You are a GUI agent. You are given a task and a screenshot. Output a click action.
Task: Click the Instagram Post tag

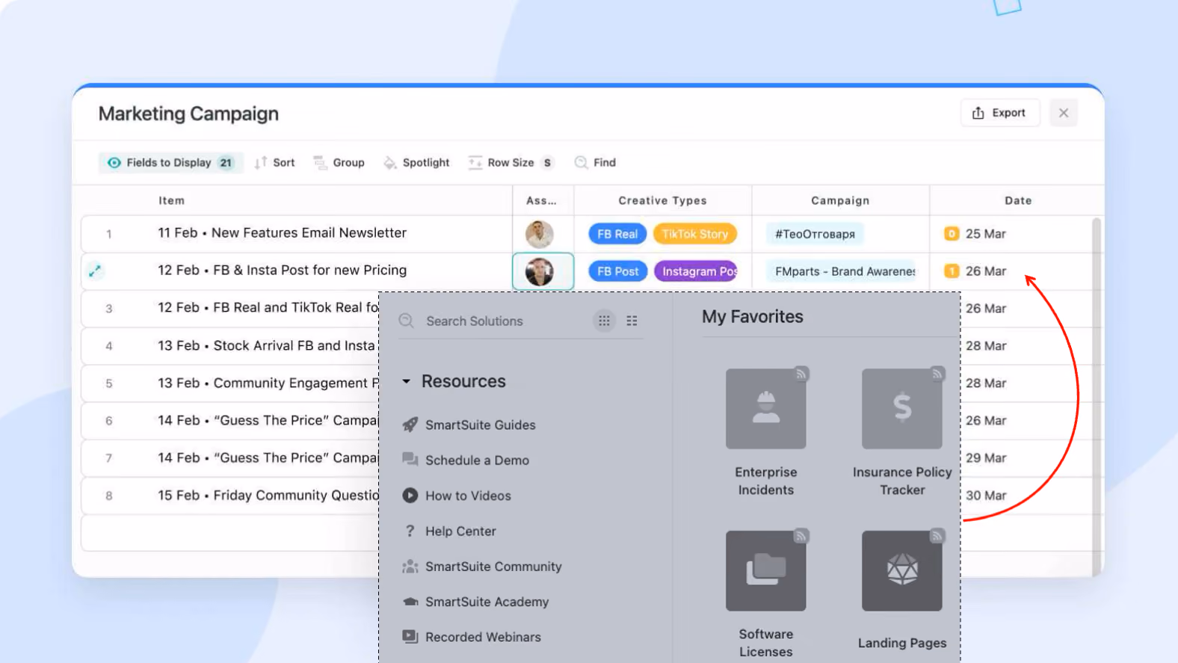point(697,271)
